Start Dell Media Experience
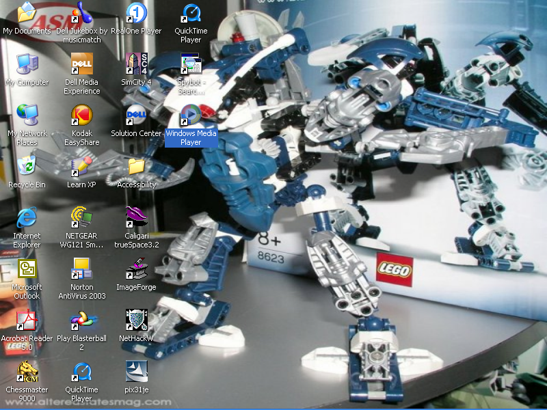The height and width of the screenshot is (410, 547). pyautogui.click(x=81, y=66)
